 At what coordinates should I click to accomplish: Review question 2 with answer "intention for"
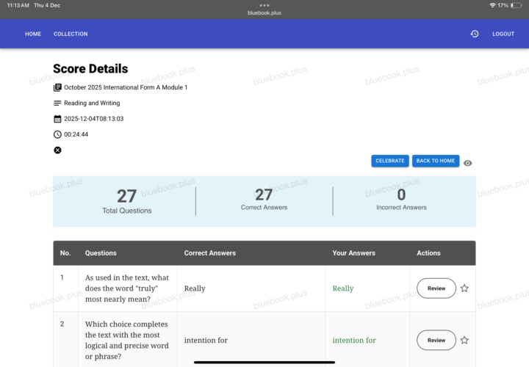pyautogui.click(x=436, y=340)
